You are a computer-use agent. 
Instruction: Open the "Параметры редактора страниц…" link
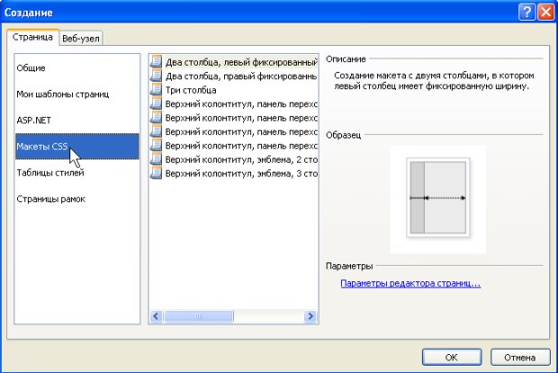click(x=410, y=284)
